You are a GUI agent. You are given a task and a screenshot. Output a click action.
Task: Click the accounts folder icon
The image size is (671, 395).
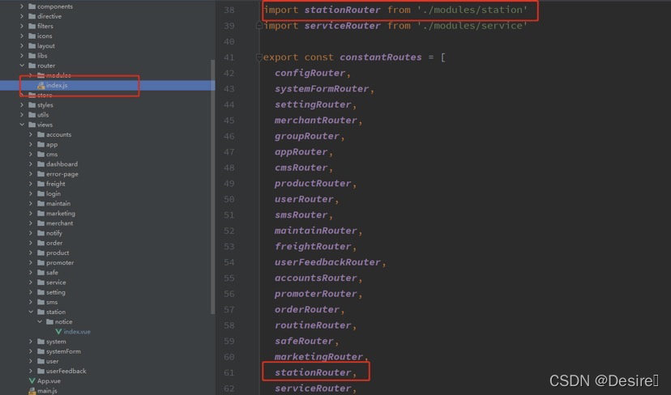(41, 134)
